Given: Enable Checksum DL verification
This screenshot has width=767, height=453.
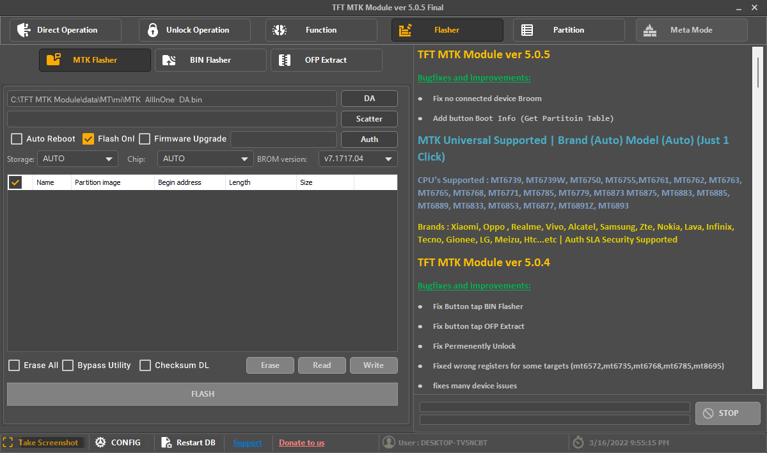Looking at the screenshot, I should pos(145,365).
